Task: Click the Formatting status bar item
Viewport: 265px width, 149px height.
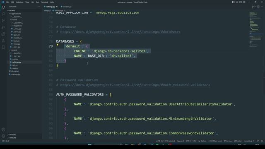Action: pos(249,141)
